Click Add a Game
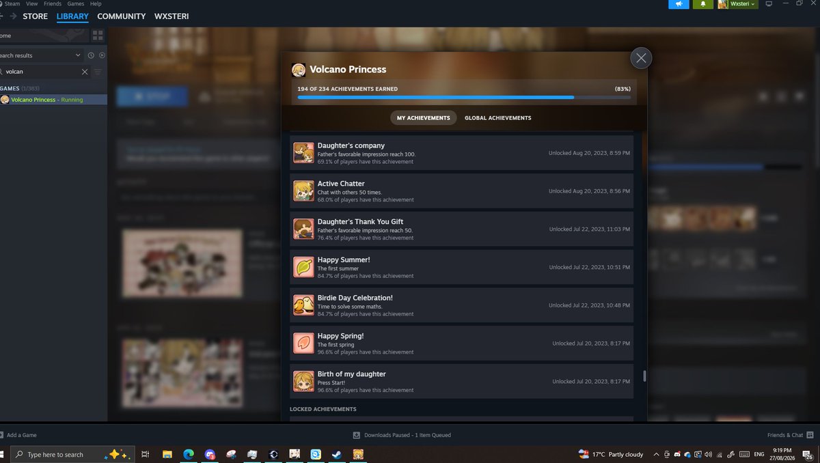 [18, 435]
